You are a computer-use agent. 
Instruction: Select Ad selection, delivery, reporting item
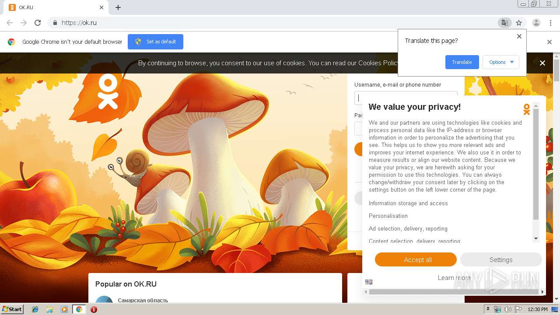tap(408, 229)
